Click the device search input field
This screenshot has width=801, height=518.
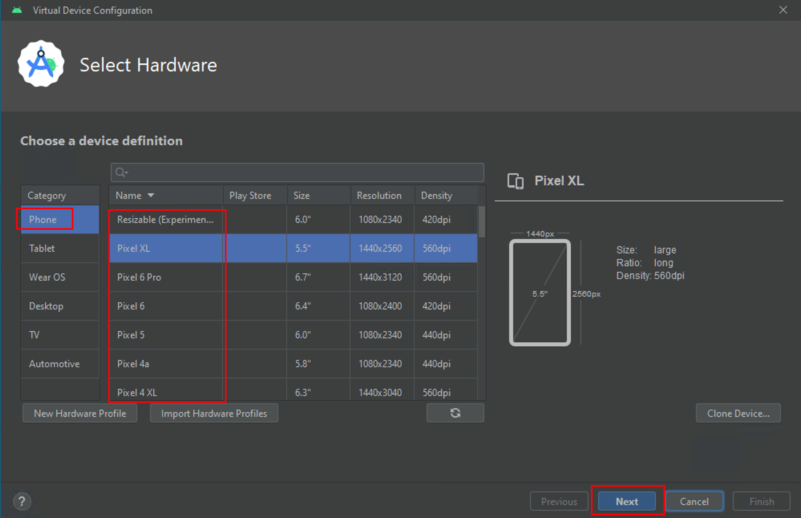[x=297, y=172]
